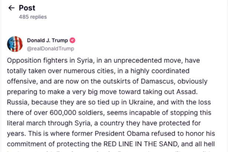
Task: Open the @realDonaldTrump handle link
Action: pyautogui.click(x=50, y=49)
